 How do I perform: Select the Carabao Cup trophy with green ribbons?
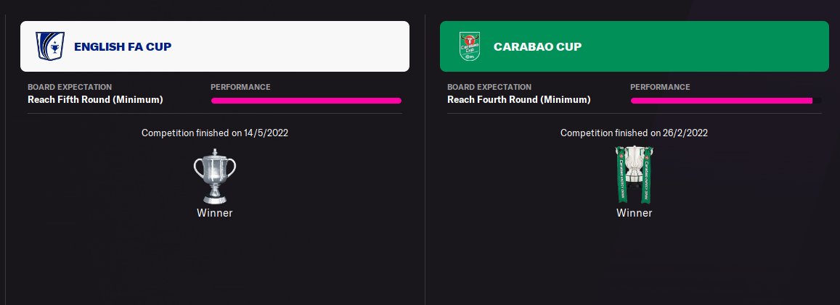(x=634, y=175)
